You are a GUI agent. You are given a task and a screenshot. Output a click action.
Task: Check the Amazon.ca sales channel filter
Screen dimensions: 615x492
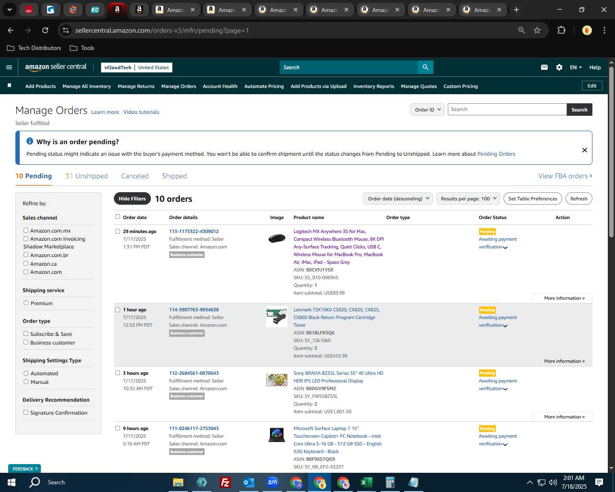(x=26, y=264)
